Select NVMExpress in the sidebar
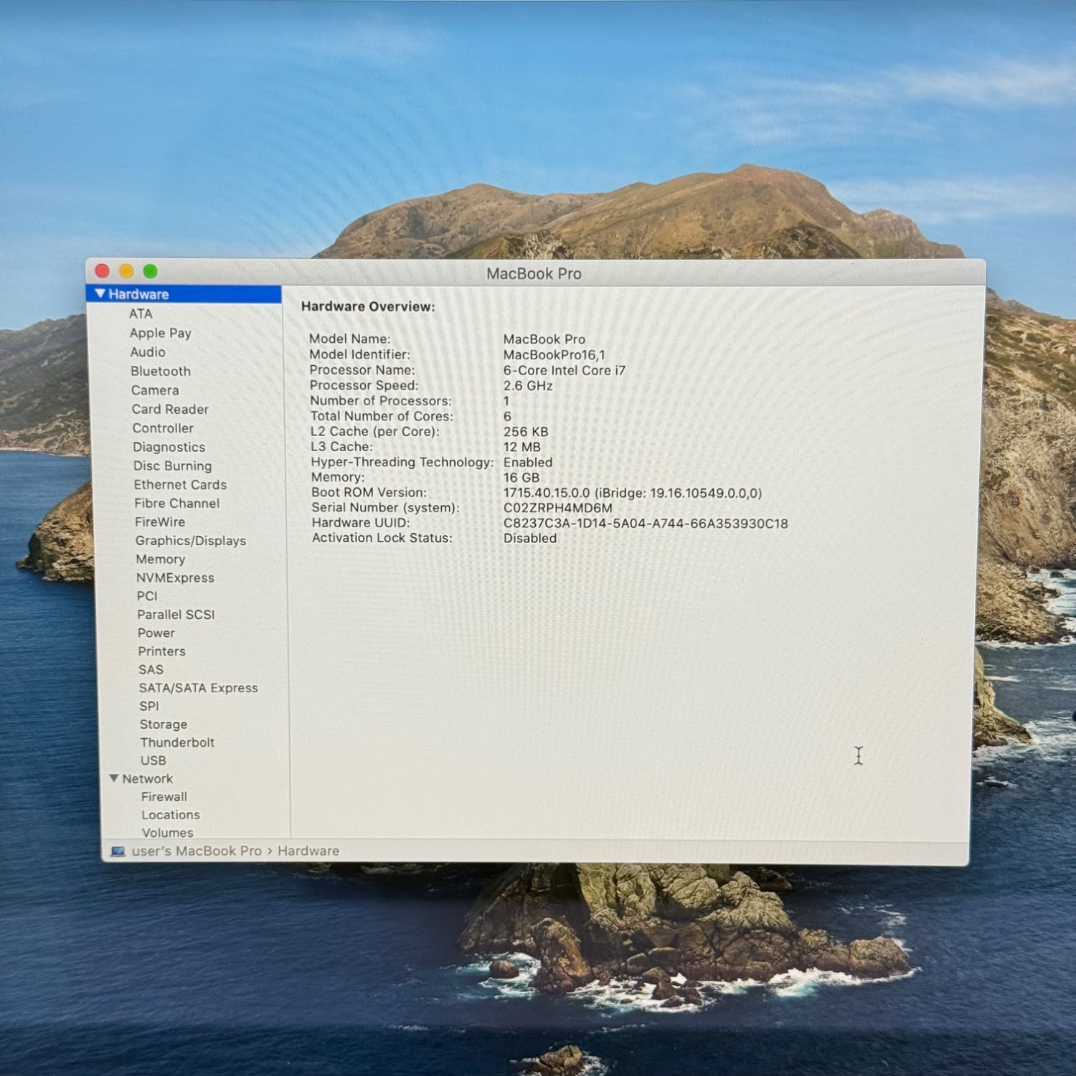Viewport: 1076px width, 1076px height. (176, 578)
